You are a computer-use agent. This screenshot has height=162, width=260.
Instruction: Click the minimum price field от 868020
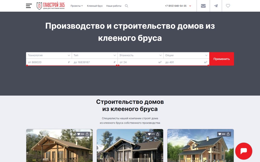[49, 62]
